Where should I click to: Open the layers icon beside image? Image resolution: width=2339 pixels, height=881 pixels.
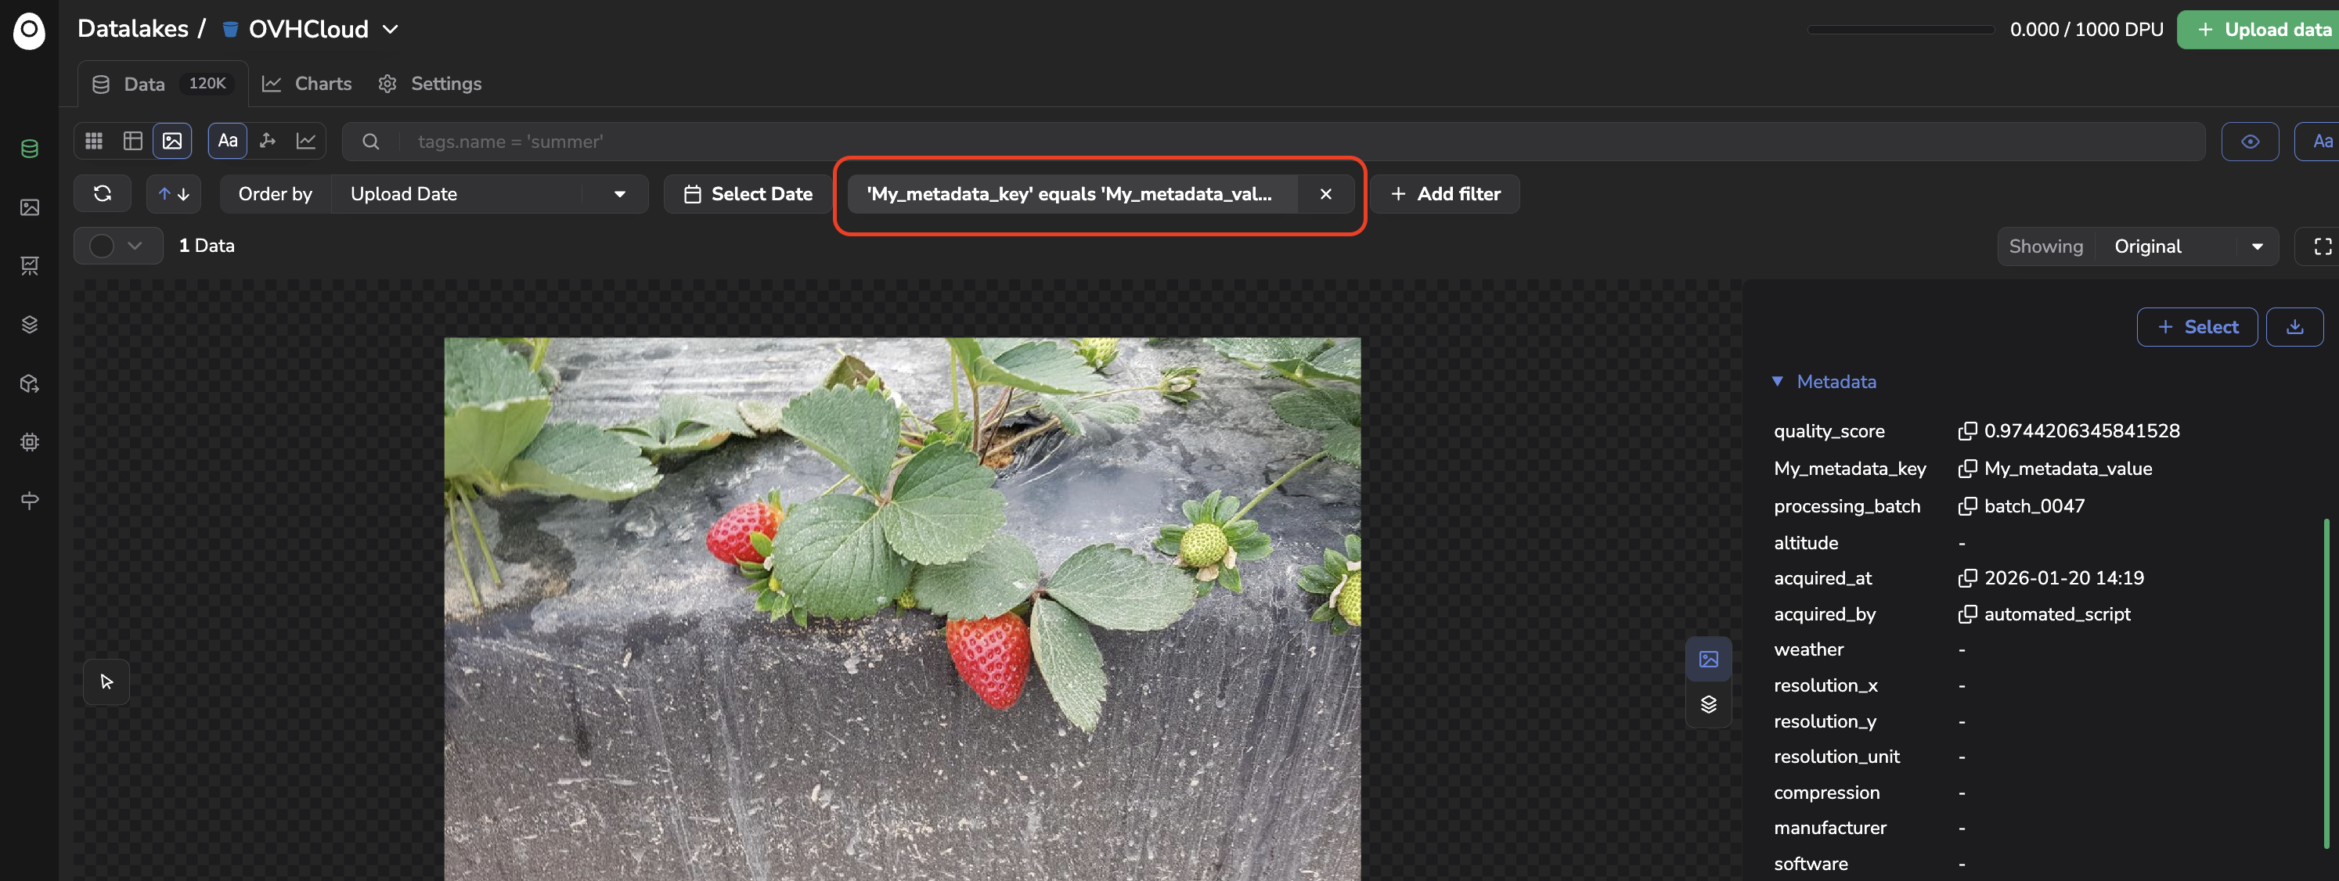(x=1708, y=704)
